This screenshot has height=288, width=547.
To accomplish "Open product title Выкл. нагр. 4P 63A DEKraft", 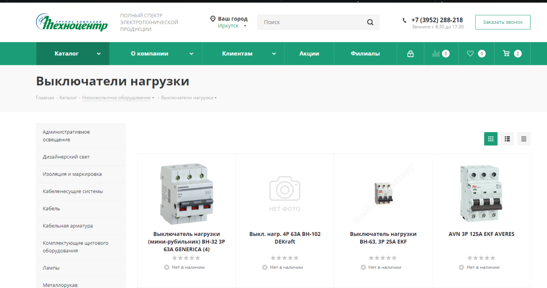I will [x=285, y=238].
